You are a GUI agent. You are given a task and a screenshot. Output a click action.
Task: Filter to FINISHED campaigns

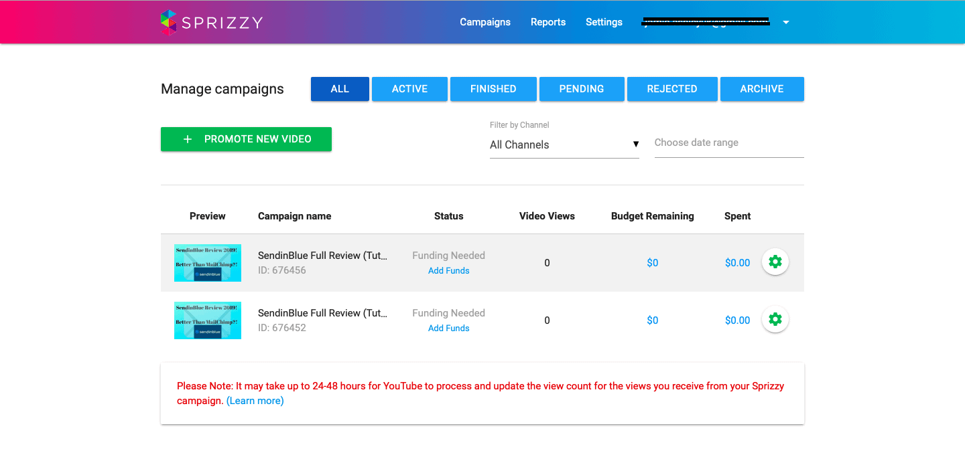493,89
